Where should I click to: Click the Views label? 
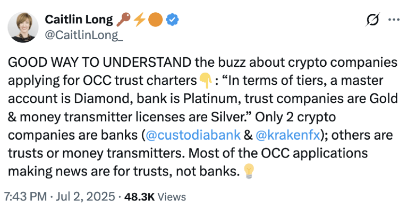(172, 197)
